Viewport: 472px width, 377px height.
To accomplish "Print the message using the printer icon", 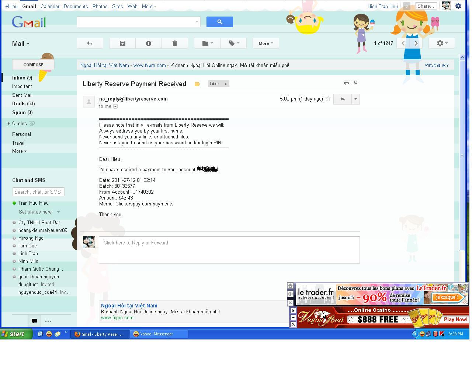I will [346, 83].
